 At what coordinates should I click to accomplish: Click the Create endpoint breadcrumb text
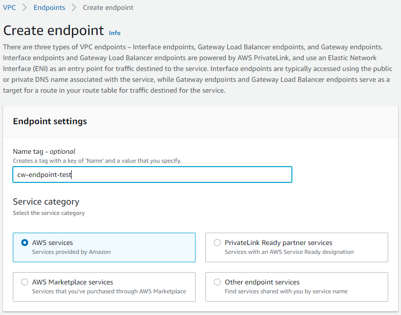tap(108, 7)
